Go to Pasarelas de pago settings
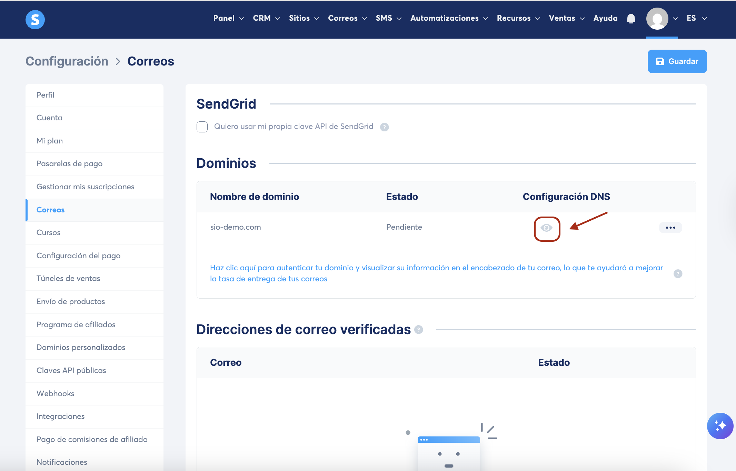The image size is (736, 471). 69,163
